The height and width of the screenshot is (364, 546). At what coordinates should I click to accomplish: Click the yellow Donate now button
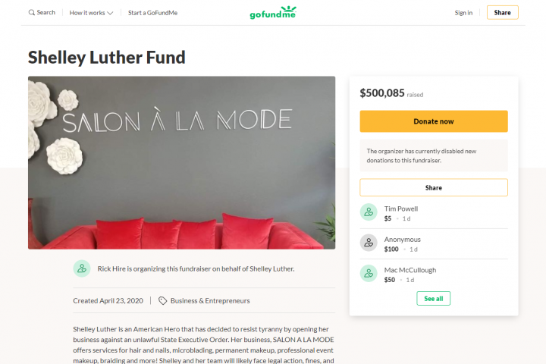(434, 121)
